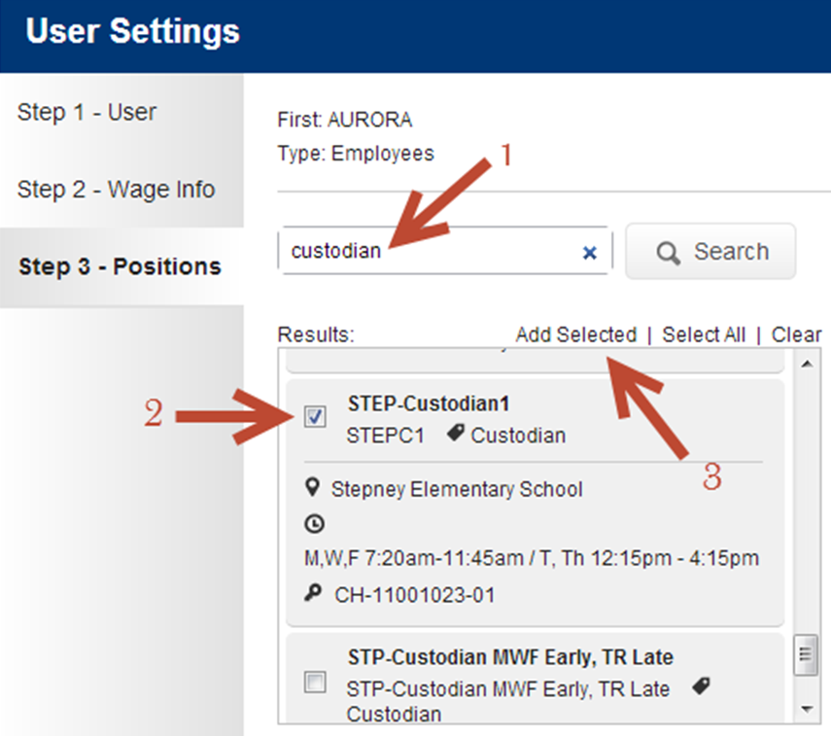Click the magnifying glass icon in the Search button

pyautogui.click(x=668, y=253)
